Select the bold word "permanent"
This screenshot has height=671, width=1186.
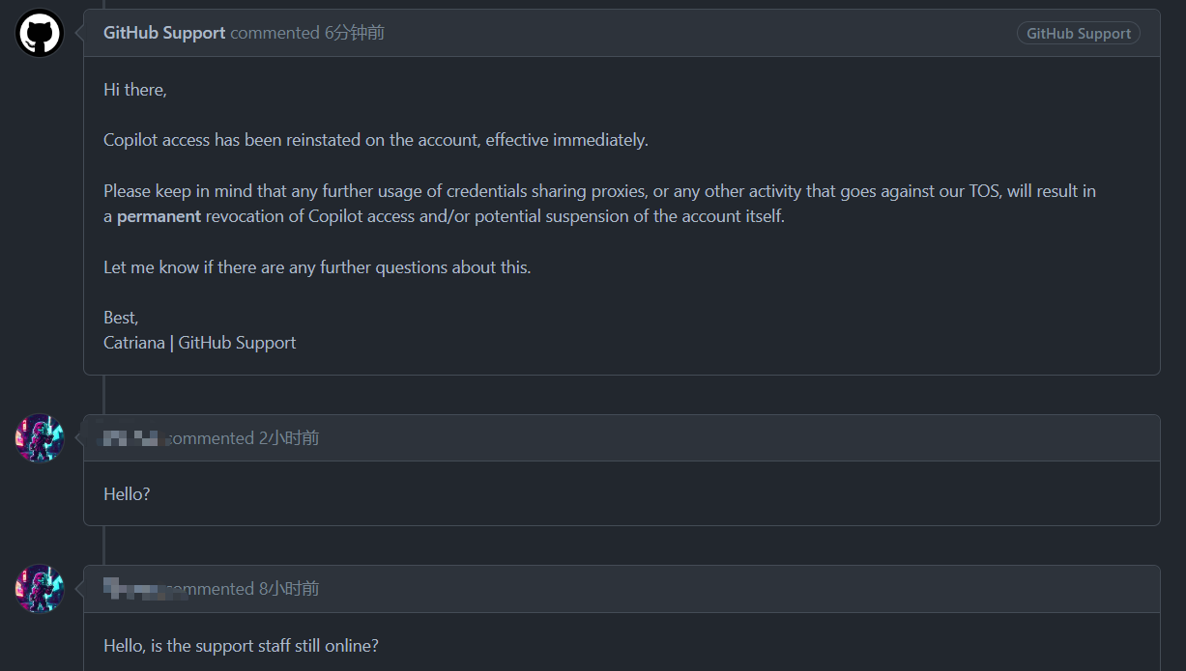(159, 216)
